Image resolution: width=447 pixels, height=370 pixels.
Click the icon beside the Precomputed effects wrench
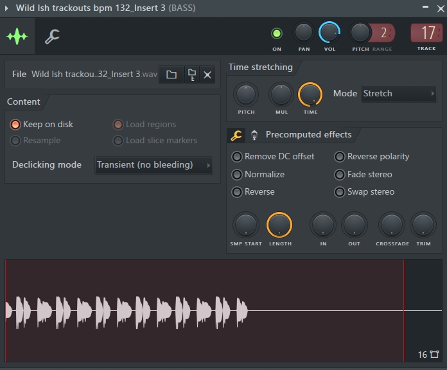pyautogui.click(x=254, y=135)
